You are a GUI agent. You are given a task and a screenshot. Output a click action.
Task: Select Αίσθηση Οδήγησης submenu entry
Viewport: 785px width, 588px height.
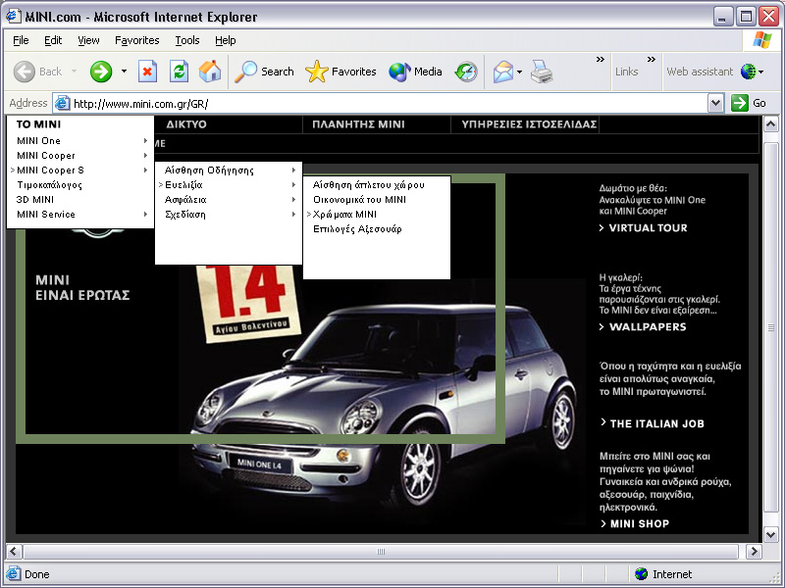tap(229, 171)
